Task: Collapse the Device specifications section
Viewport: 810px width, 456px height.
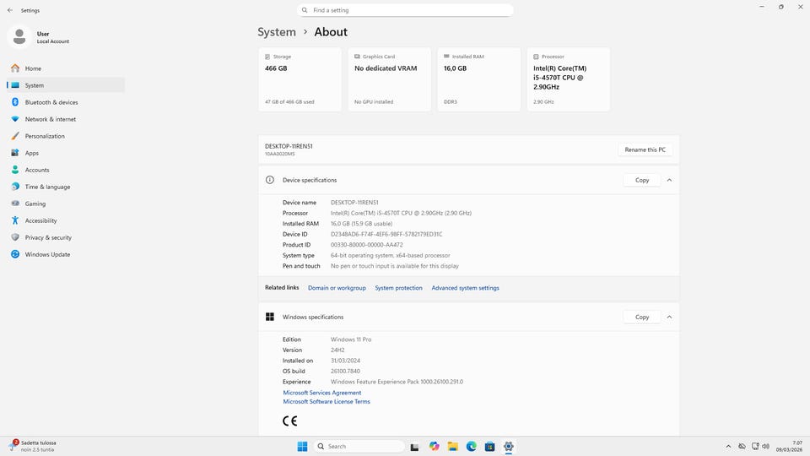Action: [x=669, y=180]
